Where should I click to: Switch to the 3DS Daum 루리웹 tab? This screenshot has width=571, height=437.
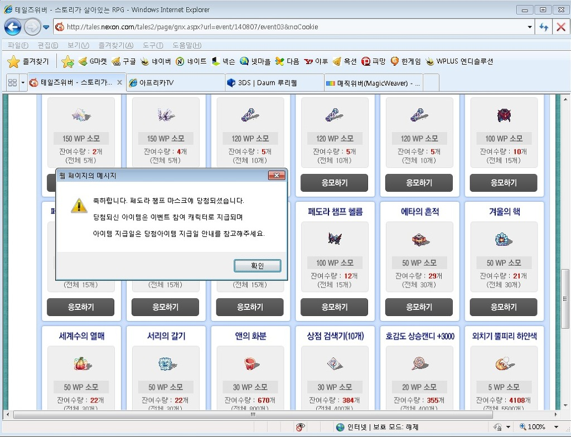[274, 82]
